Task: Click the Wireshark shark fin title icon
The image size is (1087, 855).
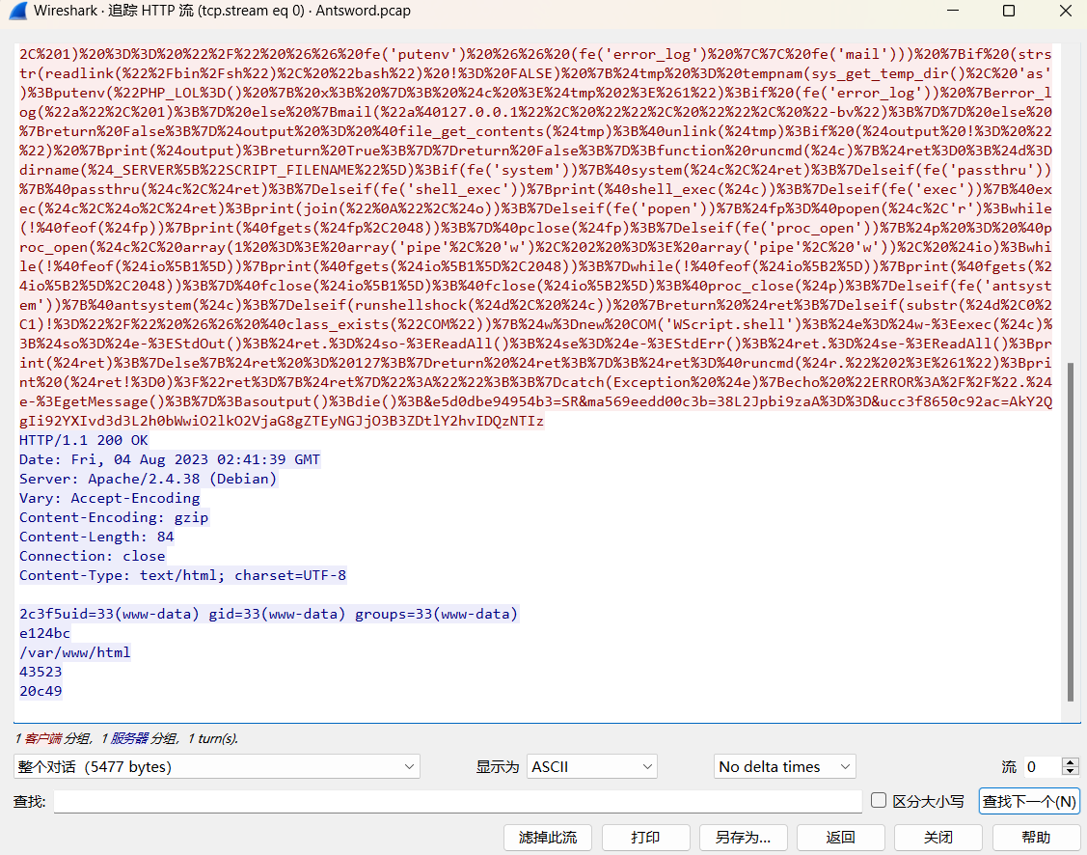Action: (x=17, y=11)
